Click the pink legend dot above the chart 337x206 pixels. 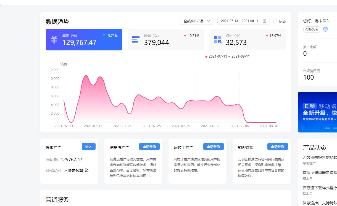point(206,56)
